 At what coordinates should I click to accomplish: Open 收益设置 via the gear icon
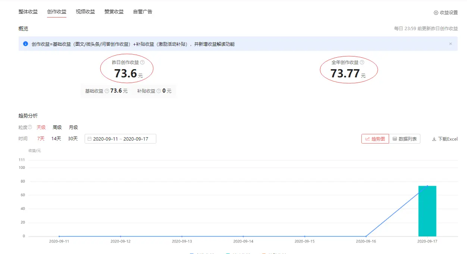436,12
